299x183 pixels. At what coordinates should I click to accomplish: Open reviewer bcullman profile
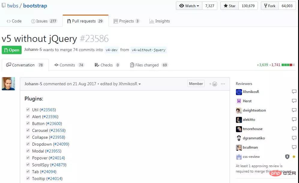[250, 147]
